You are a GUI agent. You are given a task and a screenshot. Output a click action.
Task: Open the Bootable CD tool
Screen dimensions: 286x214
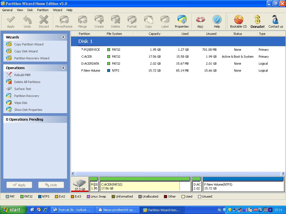238,22
